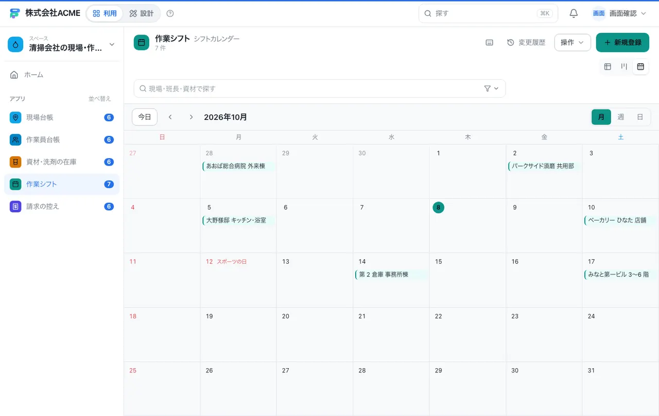Viewport: 659px width, 416px height.
Task: Open 変更履歴 history
Action: pyautogui.click(x=526, y=42)
